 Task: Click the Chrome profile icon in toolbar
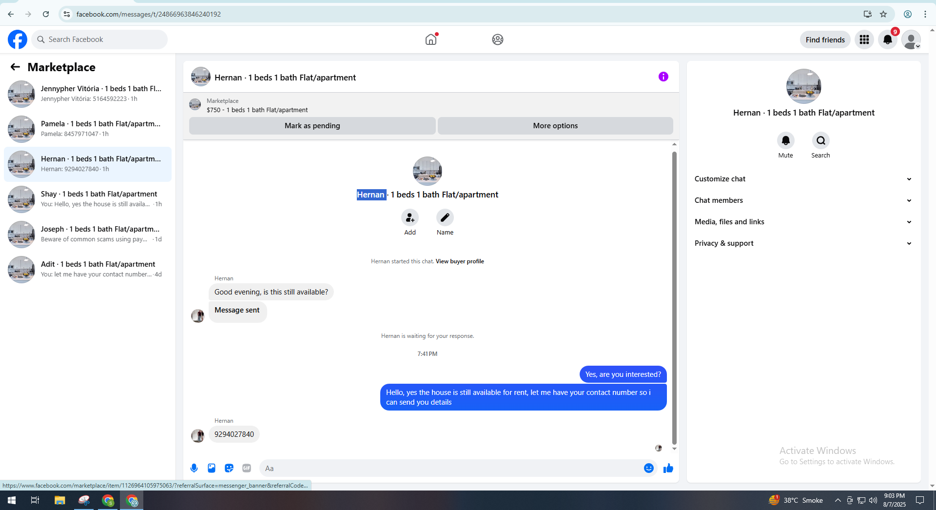point(908,14)
